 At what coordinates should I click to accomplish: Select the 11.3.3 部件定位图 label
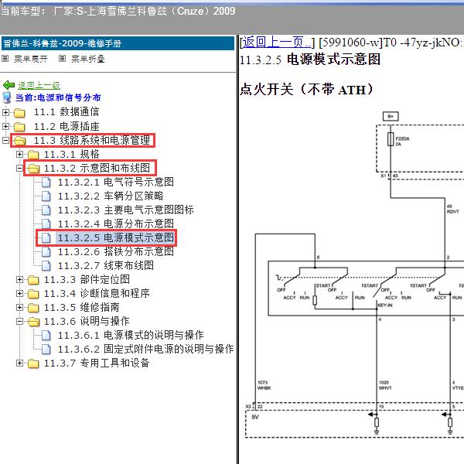click(87, 280)
